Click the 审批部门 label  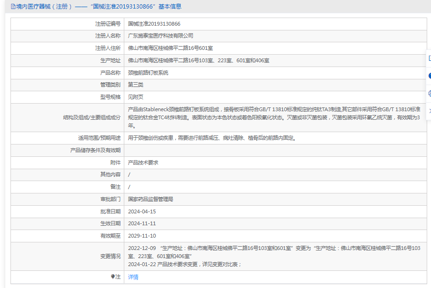coord(110,199)
